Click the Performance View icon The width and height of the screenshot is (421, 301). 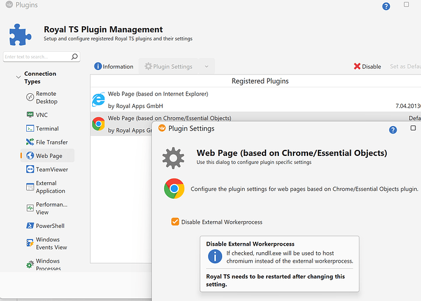click(x=30, y=208)
